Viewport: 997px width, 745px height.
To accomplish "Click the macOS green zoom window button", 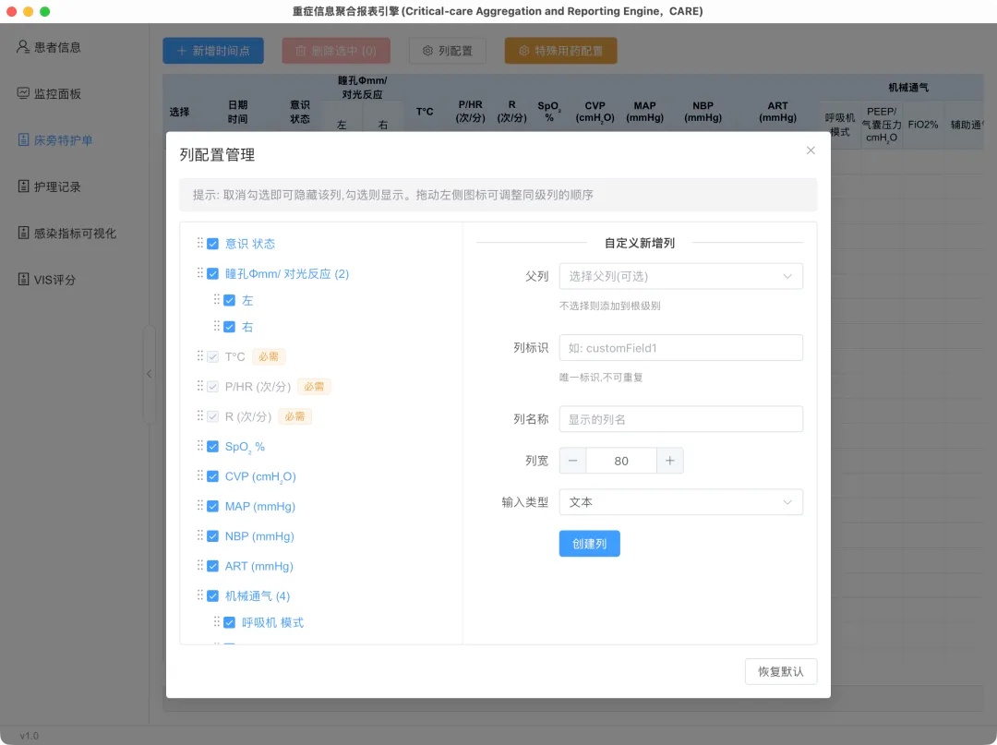I will point(44,11).
